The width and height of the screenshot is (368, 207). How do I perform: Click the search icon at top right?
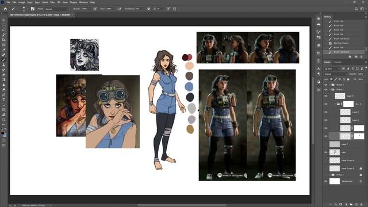tap(356, 9)
